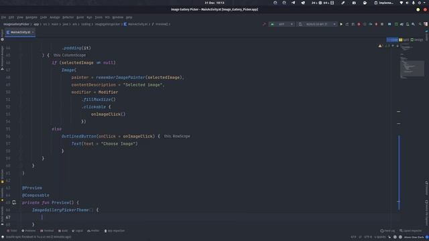
Task: Click Gradle sync finished status message
Action: tap(39, 237)
